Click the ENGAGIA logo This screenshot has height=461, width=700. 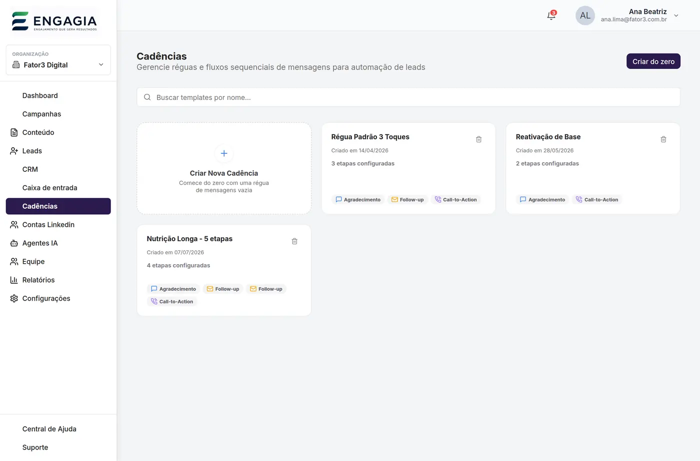tap(54, 21)
